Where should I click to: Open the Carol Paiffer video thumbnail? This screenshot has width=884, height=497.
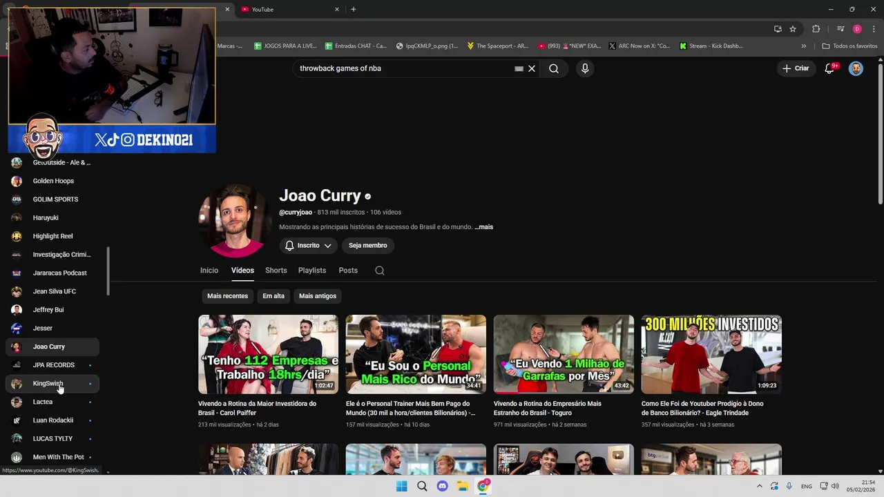point(268,354)
